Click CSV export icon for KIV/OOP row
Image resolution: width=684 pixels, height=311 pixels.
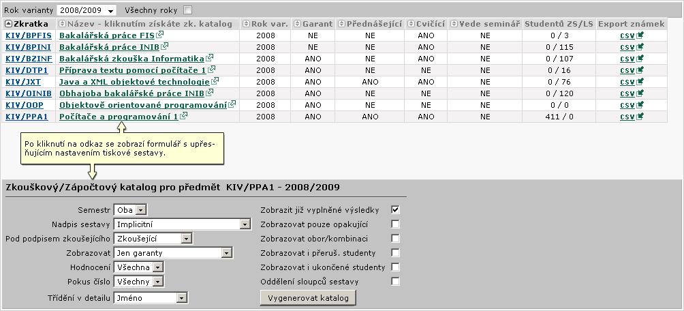(x=640, y=105)
